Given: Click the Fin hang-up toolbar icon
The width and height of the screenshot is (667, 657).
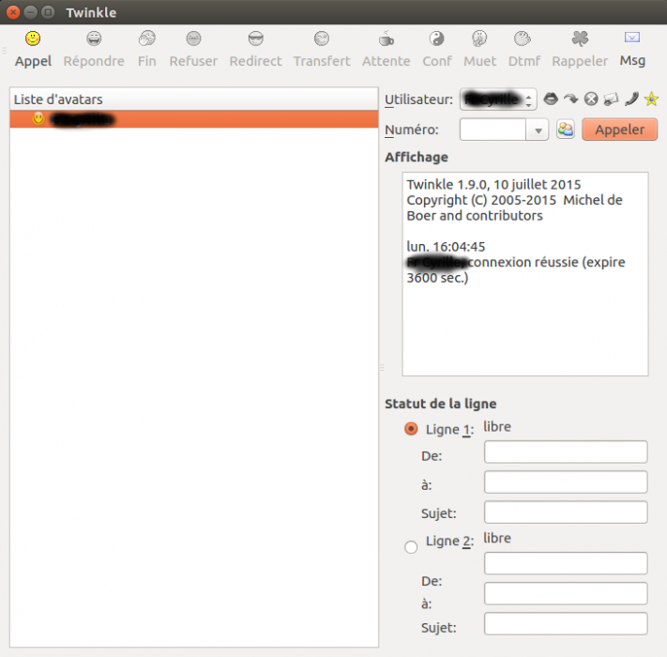Looking at the screenshot, I should 146,38.
